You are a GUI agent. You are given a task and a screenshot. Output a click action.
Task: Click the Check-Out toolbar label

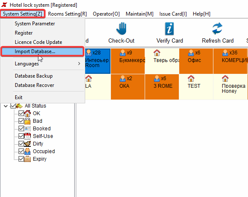pyautogui.click(x=121, y=40)
